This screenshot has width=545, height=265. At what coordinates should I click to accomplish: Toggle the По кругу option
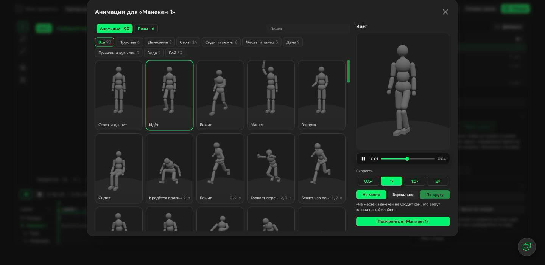point(435,195)
